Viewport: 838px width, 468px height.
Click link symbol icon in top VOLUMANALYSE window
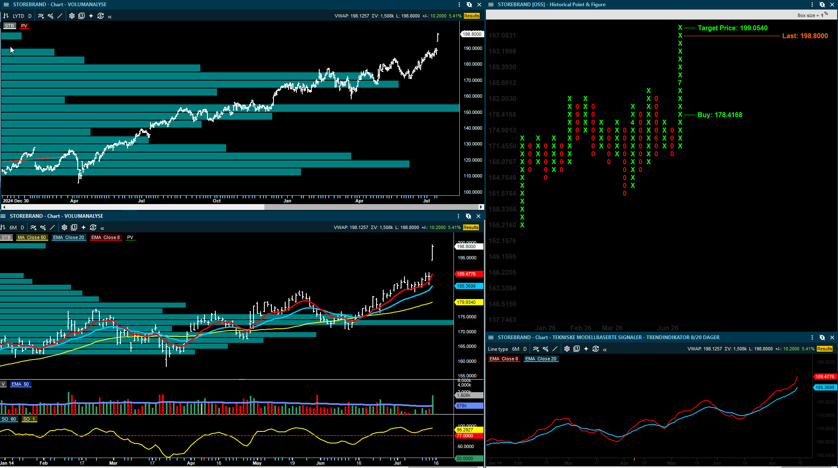pos(469,5)
